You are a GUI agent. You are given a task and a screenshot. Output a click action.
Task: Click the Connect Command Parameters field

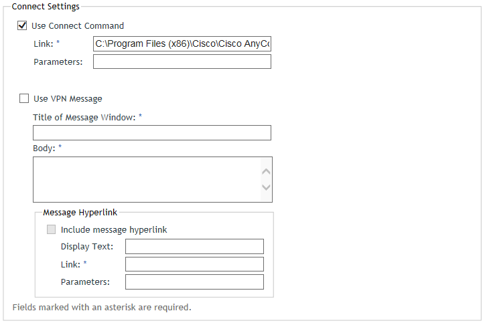click(x=182, y=62)
